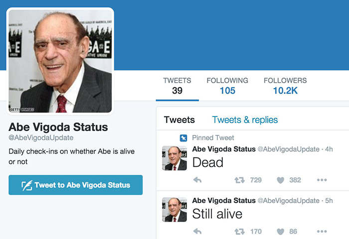Select the Tweets timeline tab

click(179, 120)
